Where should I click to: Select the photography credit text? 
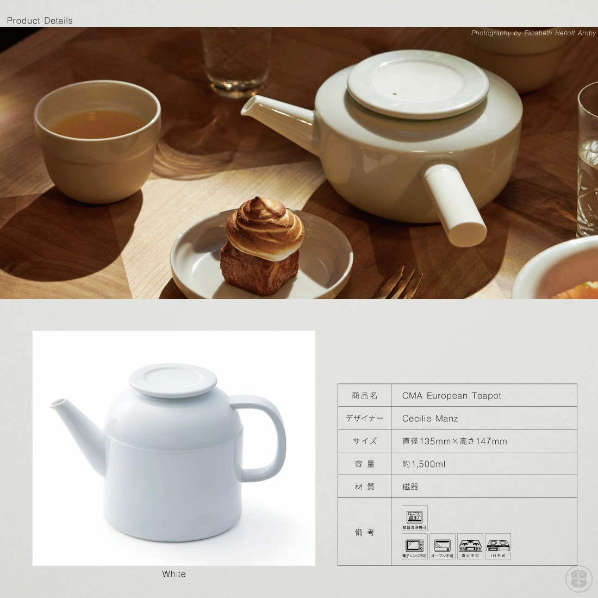tap(533, 33)
